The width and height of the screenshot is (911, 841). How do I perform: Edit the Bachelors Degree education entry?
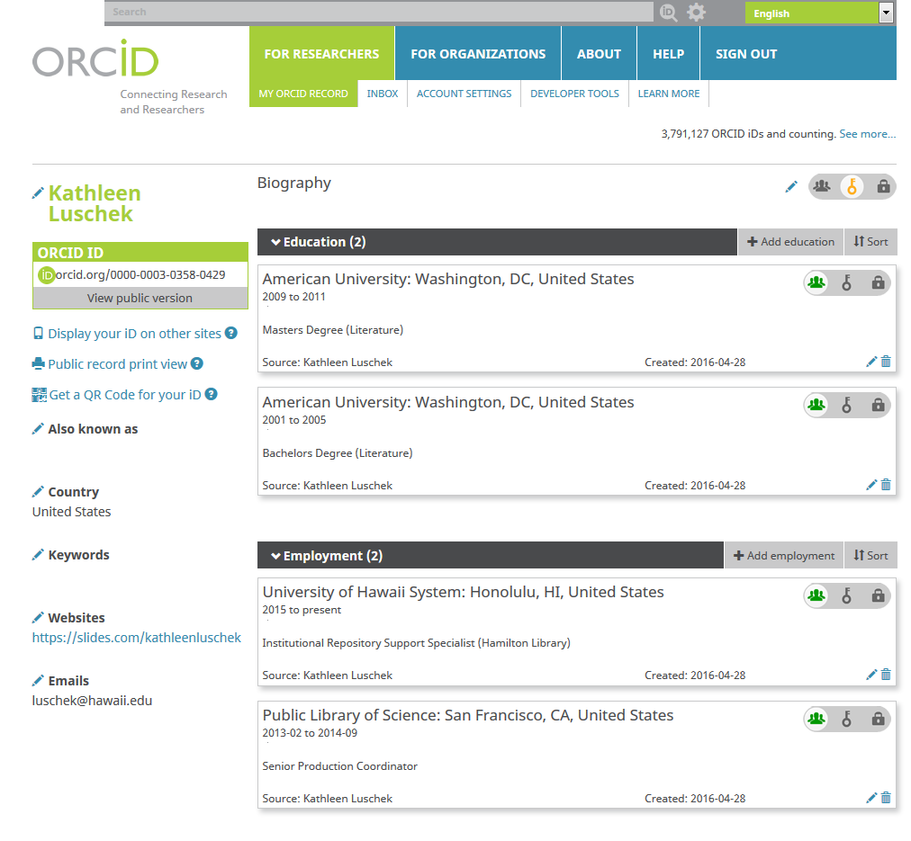coord(871,485)
